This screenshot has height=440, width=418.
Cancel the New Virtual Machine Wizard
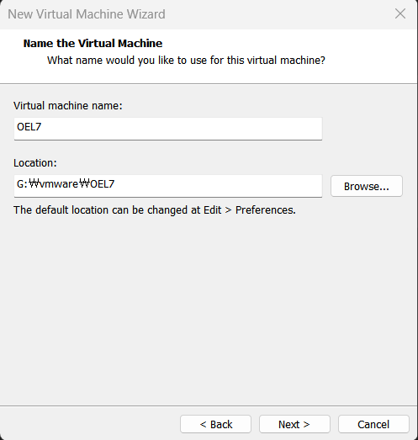(373, 424)
